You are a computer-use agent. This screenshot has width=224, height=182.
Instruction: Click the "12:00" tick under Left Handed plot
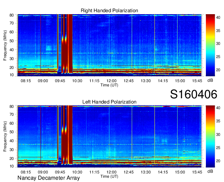[111, 172]
